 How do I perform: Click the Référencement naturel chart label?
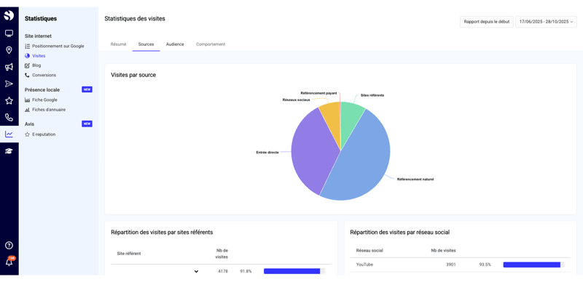(415, 180)
